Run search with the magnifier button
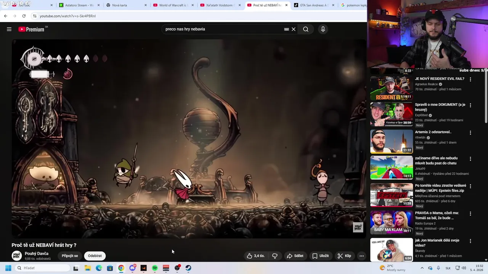 pyautogui.click(x=306, y=29)
